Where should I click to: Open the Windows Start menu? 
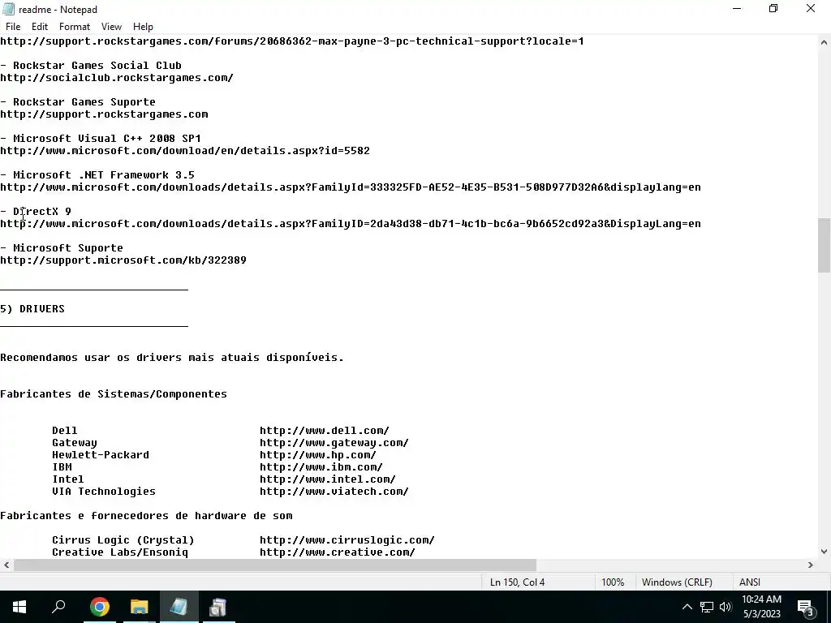coord(19,607)
